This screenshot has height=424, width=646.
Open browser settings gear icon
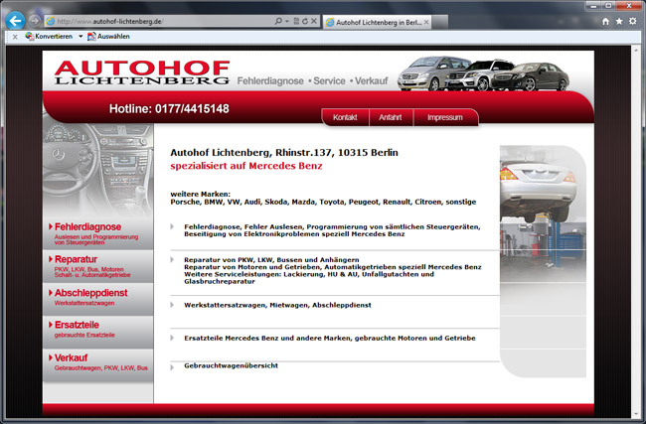[633, 21]
